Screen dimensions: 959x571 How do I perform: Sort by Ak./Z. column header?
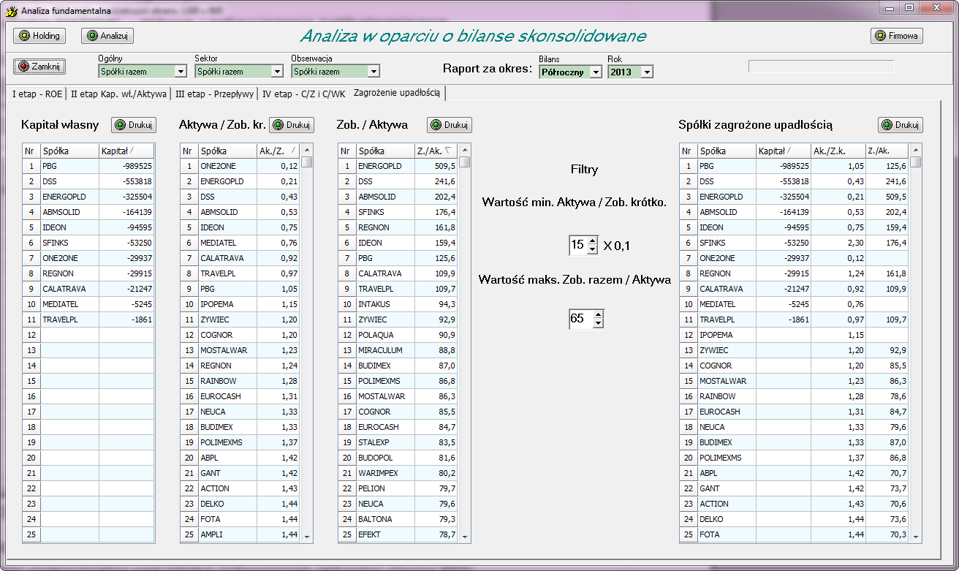pyautogui.click(x=278, y=151)
